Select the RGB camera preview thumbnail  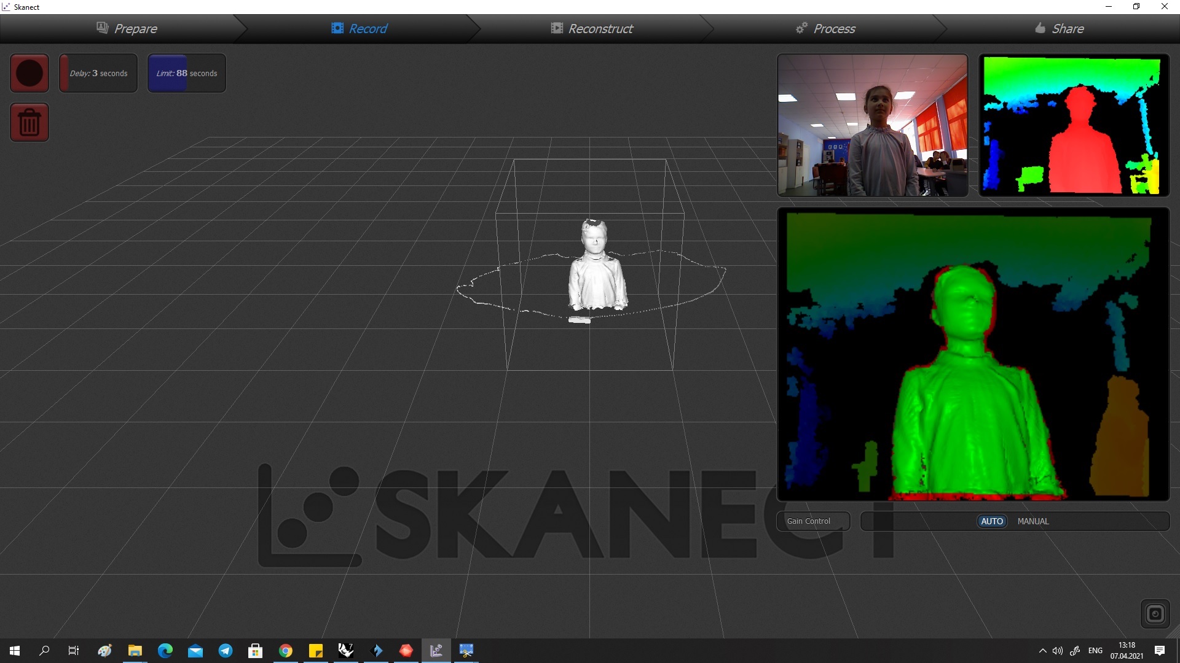coord(873,125)
